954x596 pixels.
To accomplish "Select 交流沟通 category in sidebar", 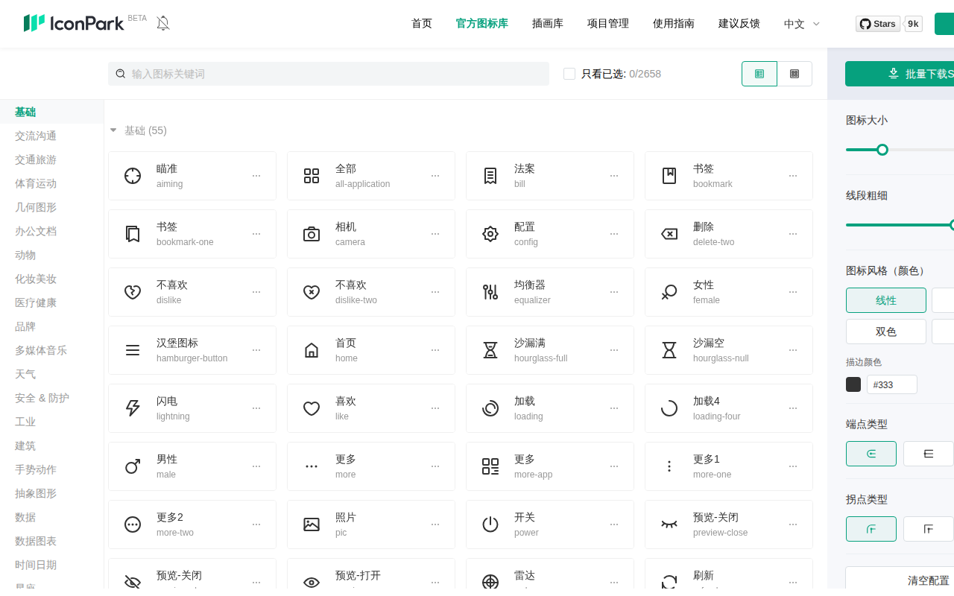I will (x=36, y=136).
